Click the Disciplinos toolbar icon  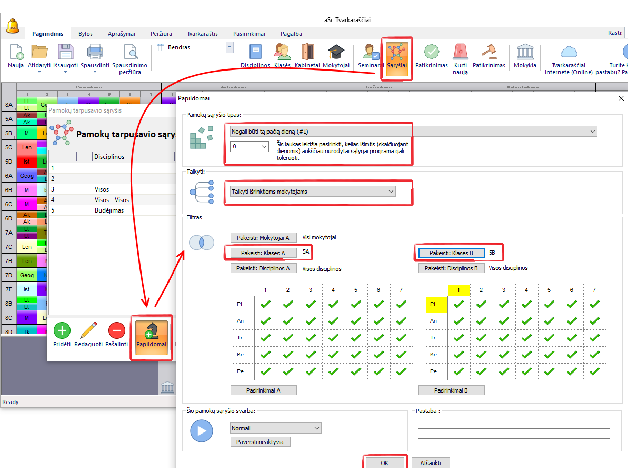(255, 53)
